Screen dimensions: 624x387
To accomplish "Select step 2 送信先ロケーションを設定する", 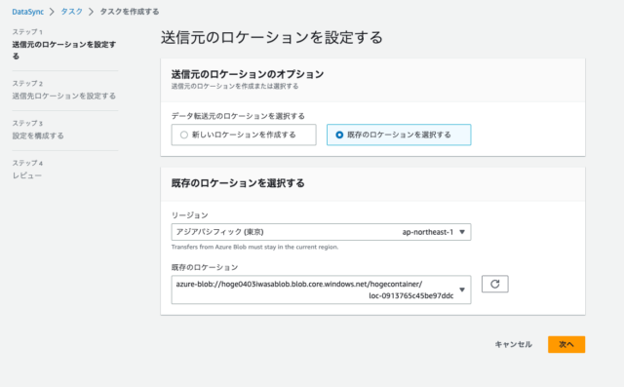I will click(x=64, y=96).
